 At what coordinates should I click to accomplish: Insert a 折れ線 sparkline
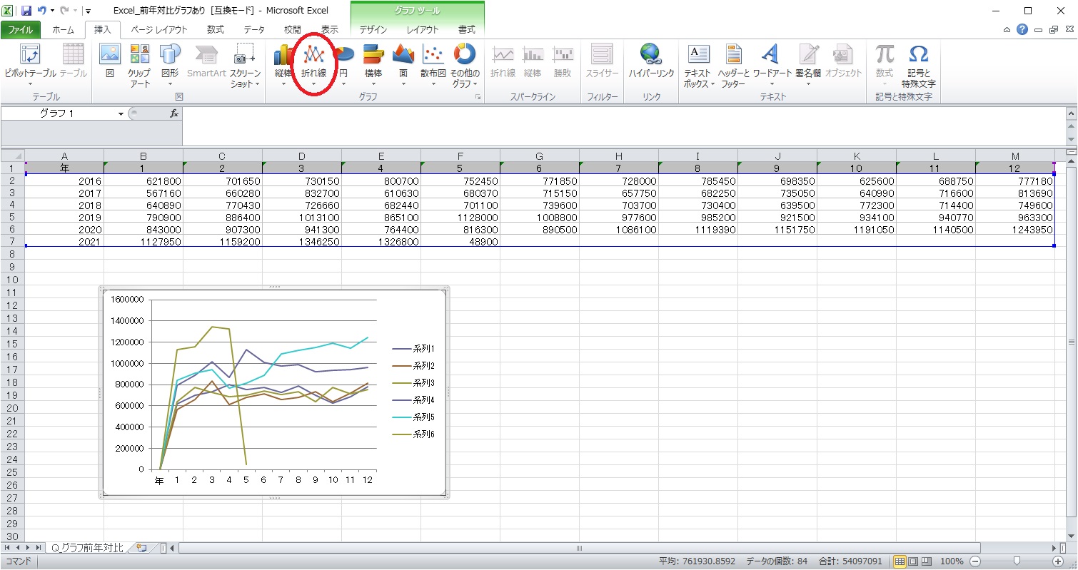(503, 63)
